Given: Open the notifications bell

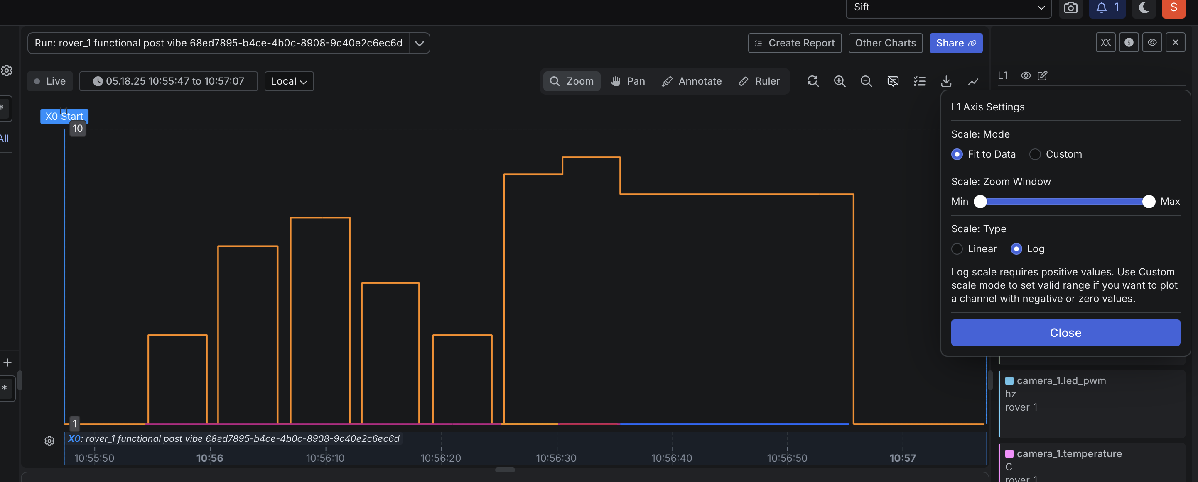Looking at the screenshot, I should pos(1106,8).
